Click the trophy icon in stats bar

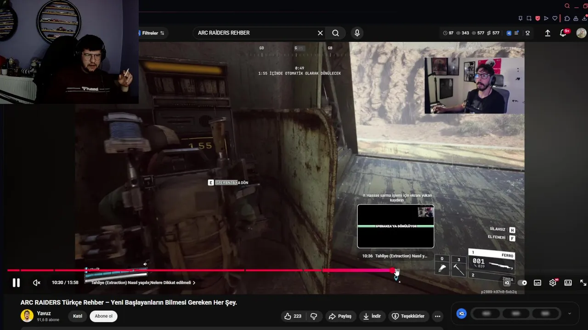(528, 33)
